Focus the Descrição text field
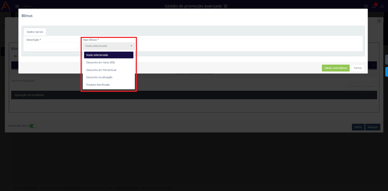This screenshot has height=191, width=388. tap(52, 46)
